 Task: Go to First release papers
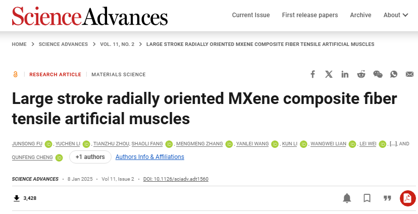[310, 15]
